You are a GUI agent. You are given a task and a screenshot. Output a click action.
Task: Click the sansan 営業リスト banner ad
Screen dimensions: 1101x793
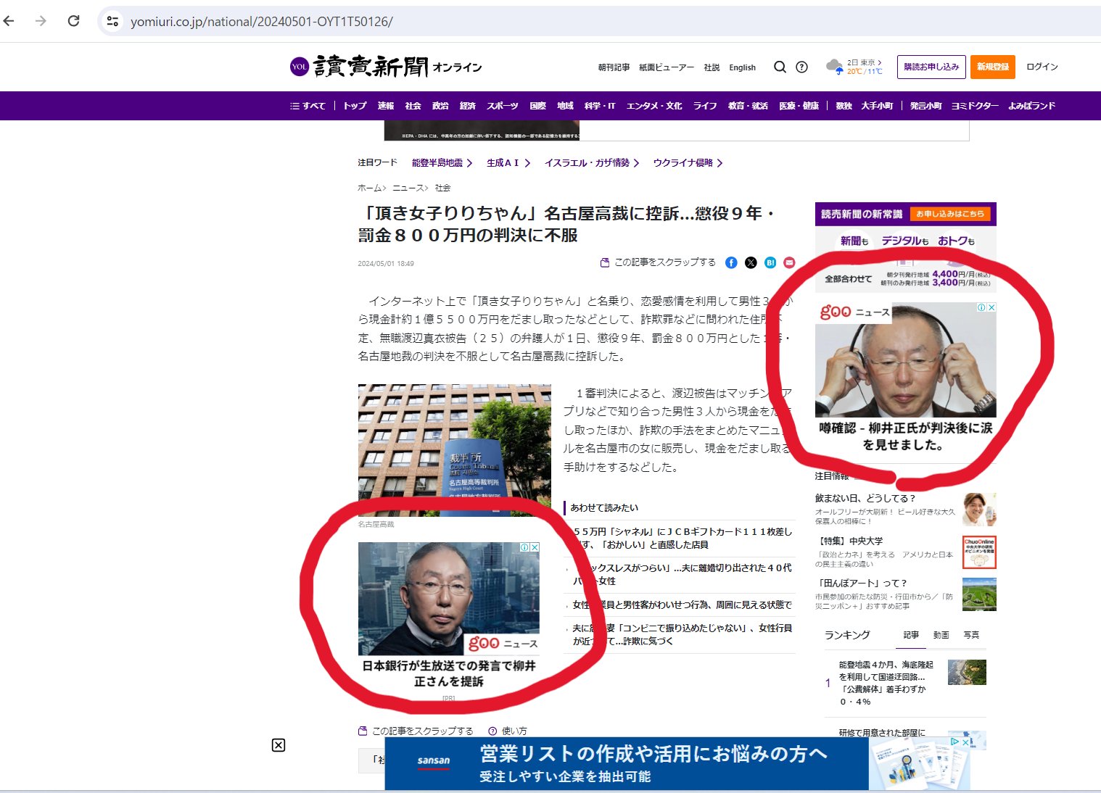[677, 764]
